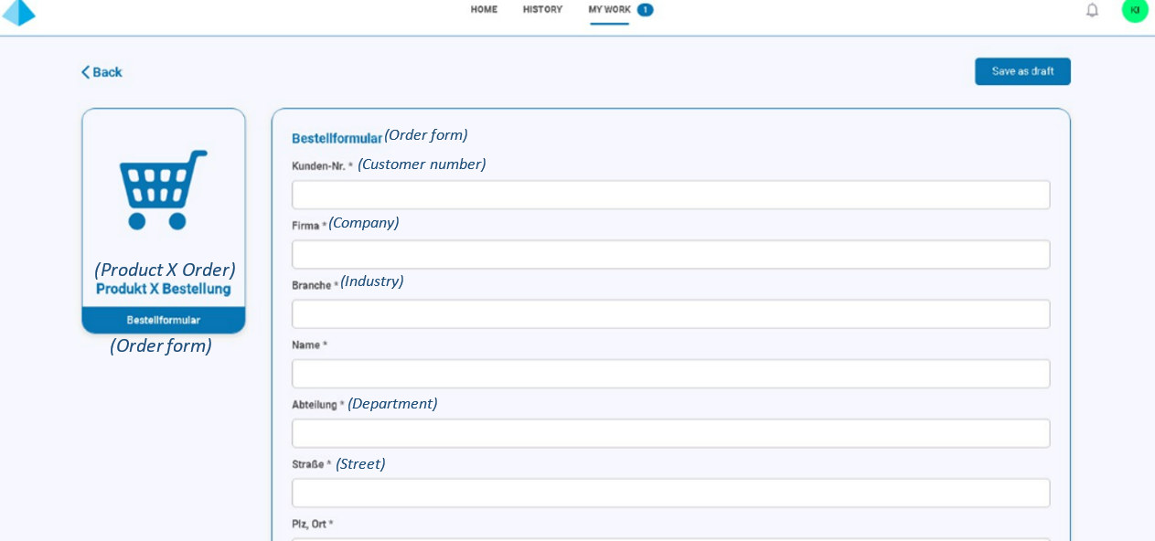The height and width of the screenshot is (541, 1155).
Task: Click the back chevron next to Back
Action: pyautogui.click(x=85, y=72)
